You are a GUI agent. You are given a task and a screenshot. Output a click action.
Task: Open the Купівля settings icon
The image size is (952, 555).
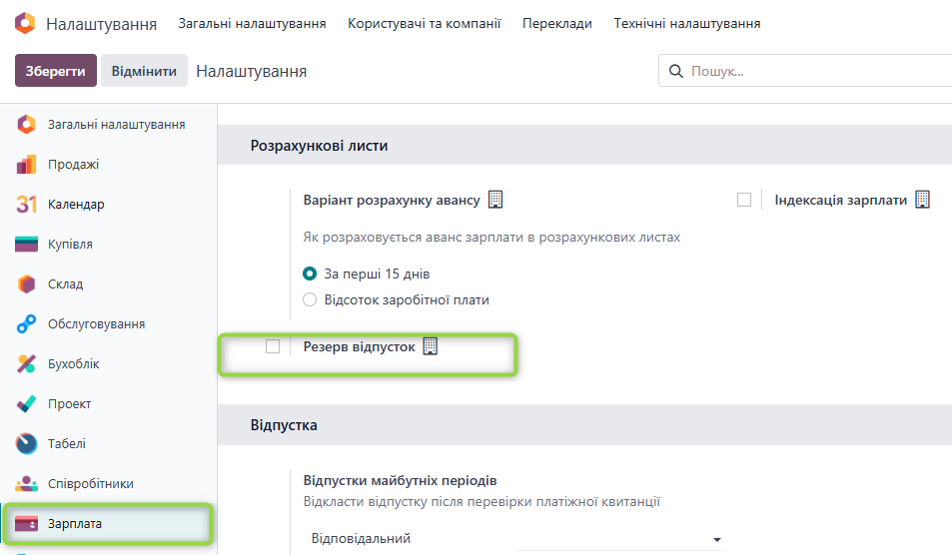click(x=26, y=244)
